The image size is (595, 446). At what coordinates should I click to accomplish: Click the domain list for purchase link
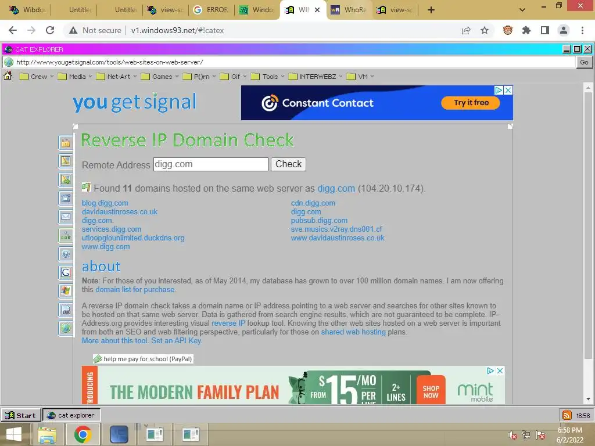pos(135,289)
